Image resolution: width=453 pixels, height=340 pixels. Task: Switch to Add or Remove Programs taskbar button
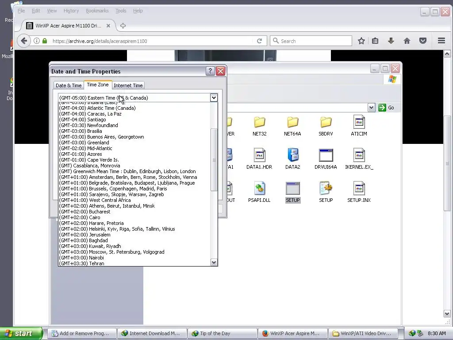coord(82,333)
